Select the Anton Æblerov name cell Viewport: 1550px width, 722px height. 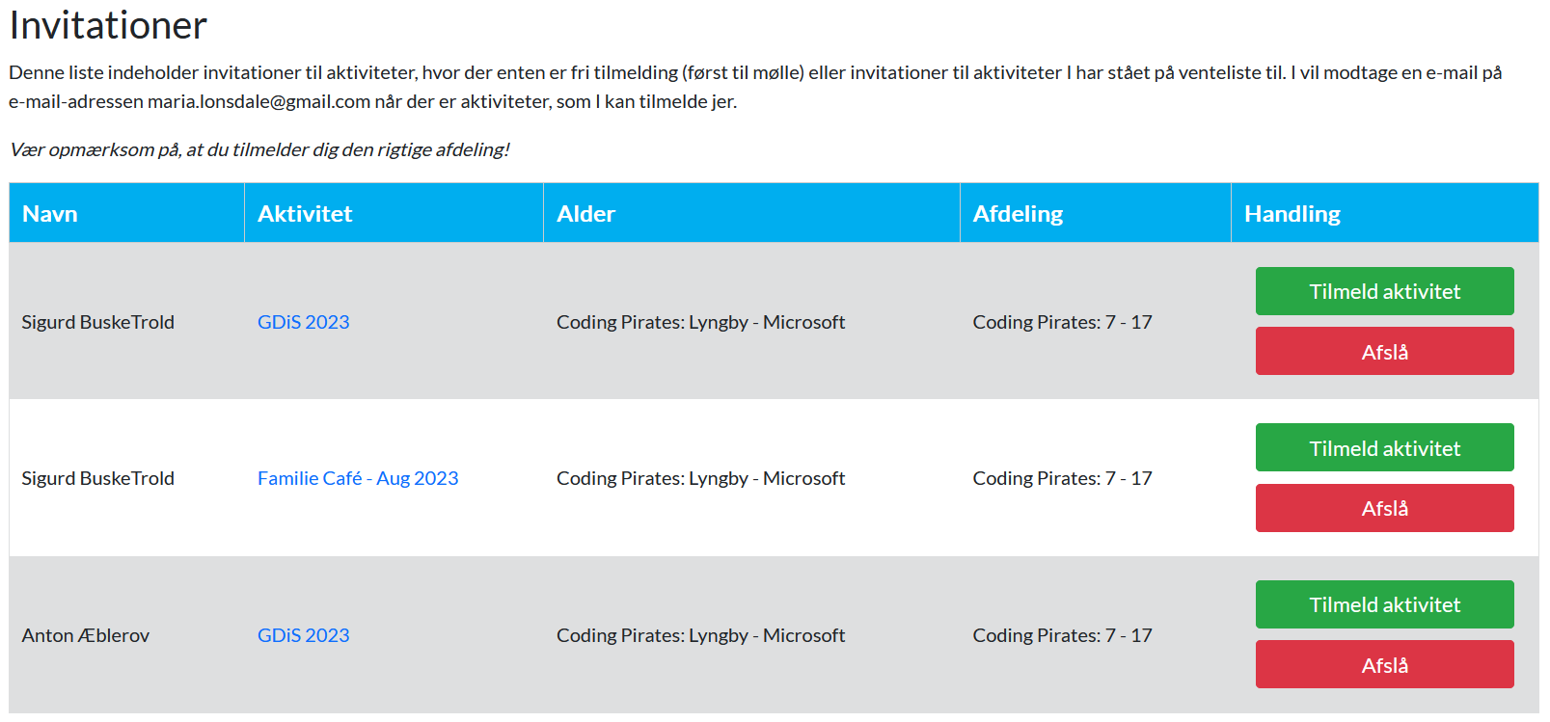pos(86,635)
